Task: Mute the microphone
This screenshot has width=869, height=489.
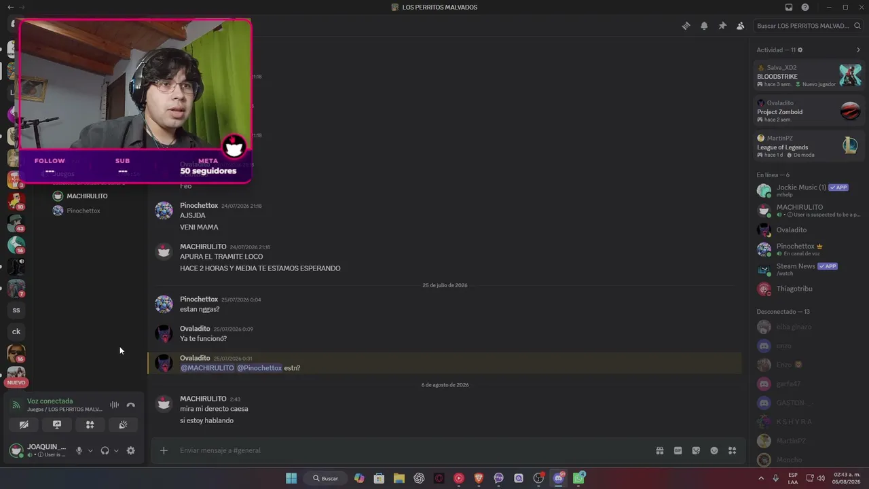Action: tap(79, 450)
